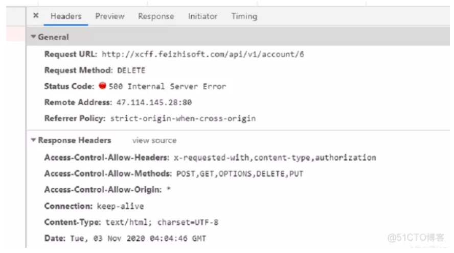Switch to the Headers tab
Screen dimensions: 454x253
coord(66,16)
